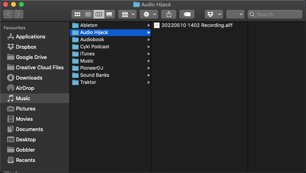
Task: Select the Cykl Podcast folder
Action: [x=110, y=47]
